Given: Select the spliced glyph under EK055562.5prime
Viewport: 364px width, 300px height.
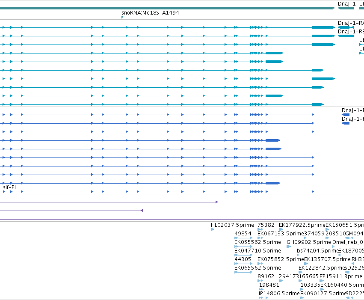Looking at the screenshot, I should [243, 247].
